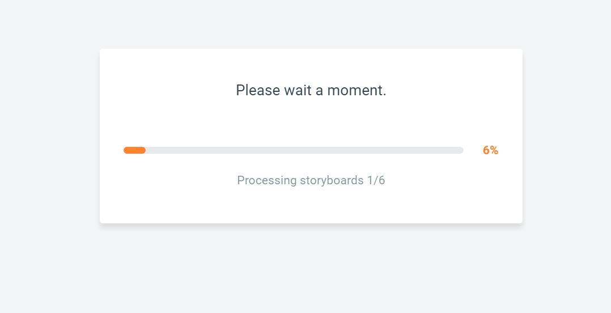Click the percent sign beside the progress bar

(x=494, y=150)
